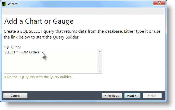Click the scroll down arrow in SQL box
This screenshot has width=175, height=110.
[x=100, y=71]
